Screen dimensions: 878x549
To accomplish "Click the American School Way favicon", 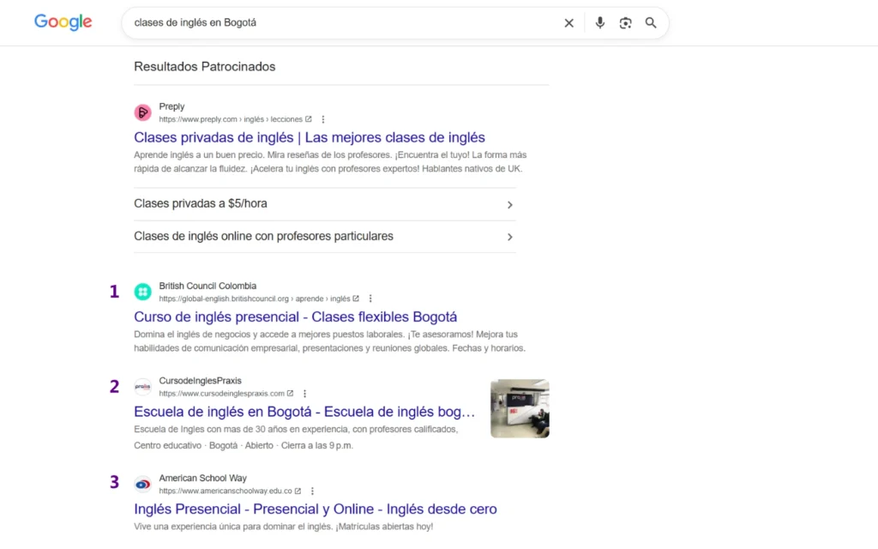I will coord(143,484).
